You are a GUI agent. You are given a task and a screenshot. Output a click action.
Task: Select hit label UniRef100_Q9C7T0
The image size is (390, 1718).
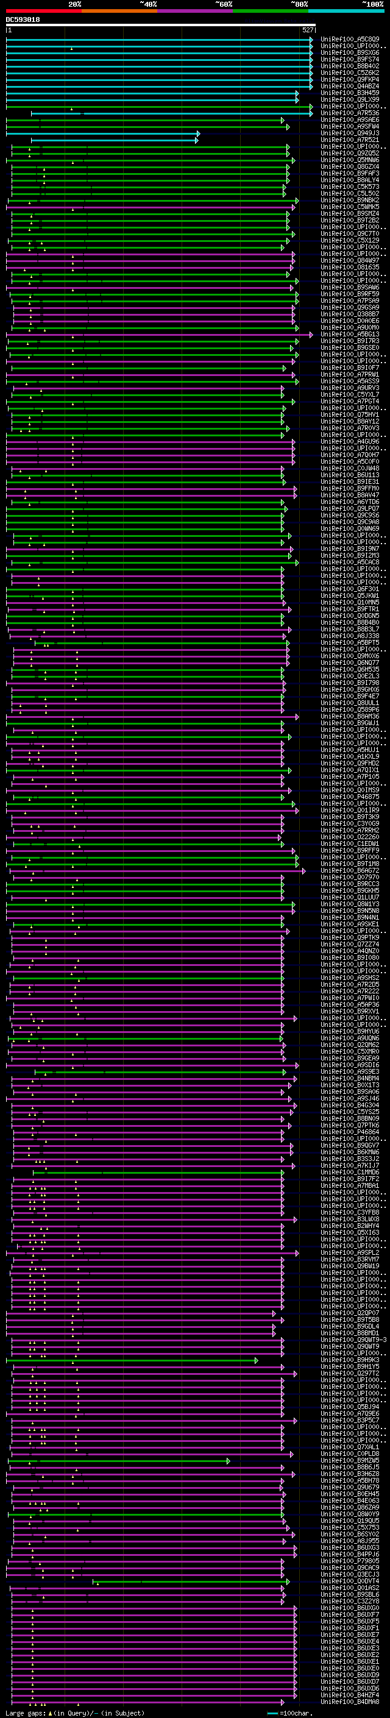(x=350, y=234)
